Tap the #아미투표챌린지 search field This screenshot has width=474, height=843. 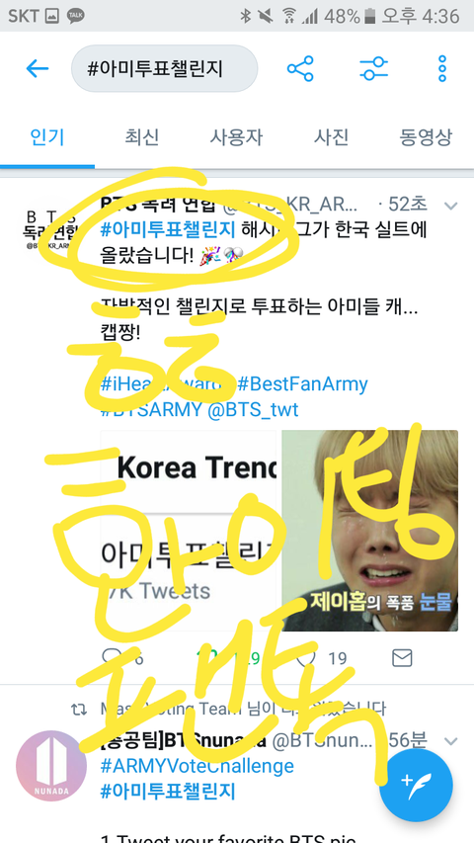point(165,69)
